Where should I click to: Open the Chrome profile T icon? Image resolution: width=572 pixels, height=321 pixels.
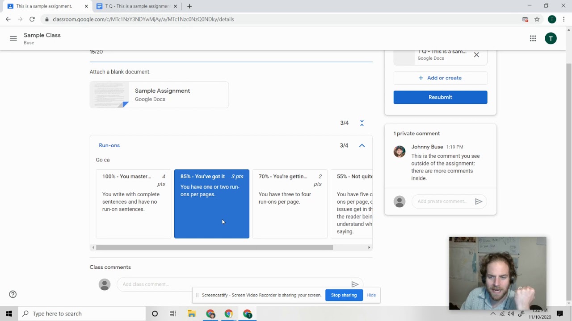click(x=552, y=19)
